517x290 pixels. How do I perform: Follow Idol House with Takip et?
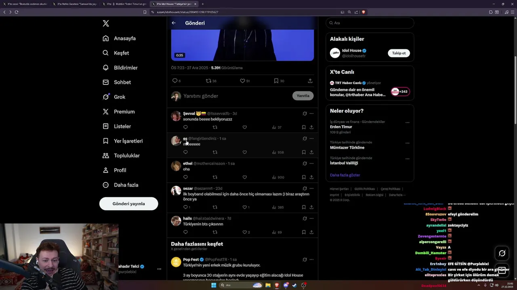coord(399,53)
